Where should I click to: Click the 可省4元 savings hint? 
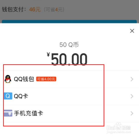54,9
